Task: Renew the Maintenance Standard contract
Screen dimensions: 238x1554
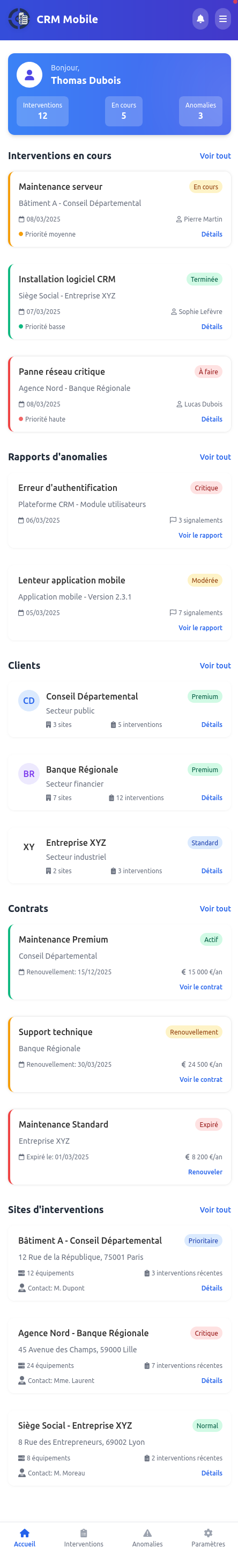Action: pos(205,1172)
